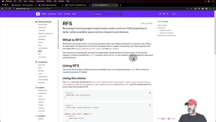Click the share icon in the address bar
This screenshot has height=122, width=216.
pyautogui.click(x=187, y=8)
